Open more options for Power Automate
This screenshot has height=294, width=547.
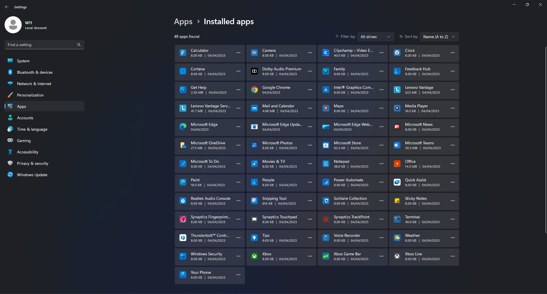coord(381,182)
